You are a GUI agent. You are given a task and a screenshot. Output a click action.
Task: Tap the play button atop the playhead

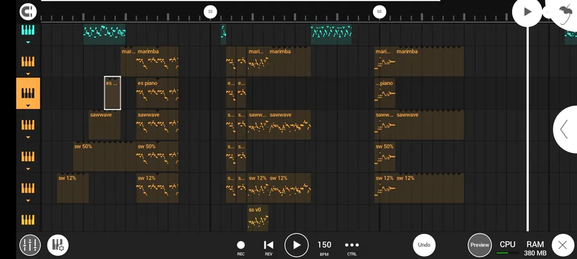pos(528,12)
